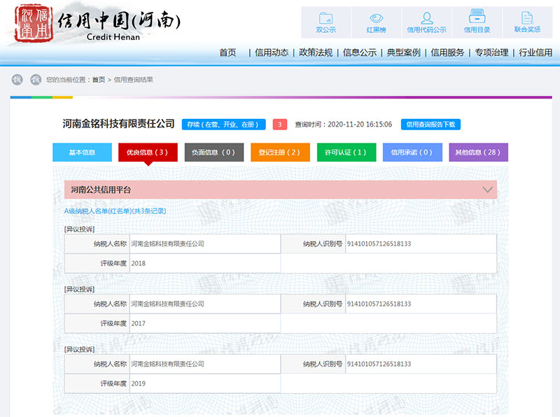The width and height of the screenshot is (560, 417).
Task: Click the first breadcrumb location icon
Action: point(17,80)
